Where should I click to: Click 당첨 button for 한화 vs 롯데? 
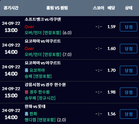click(129, 114)
